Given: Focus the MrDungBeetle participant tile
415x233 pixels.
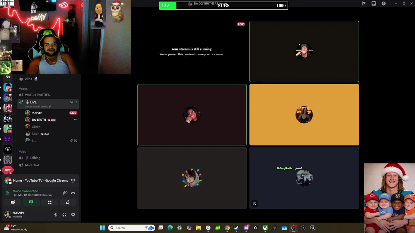Looking at the screenshot, I should [304, 178].
